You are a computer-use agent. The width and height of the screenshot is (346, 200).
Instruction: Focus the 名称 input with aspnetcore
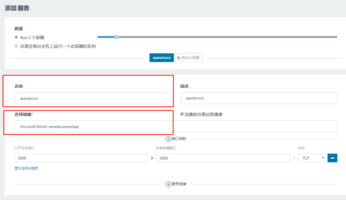click(93, 98)
